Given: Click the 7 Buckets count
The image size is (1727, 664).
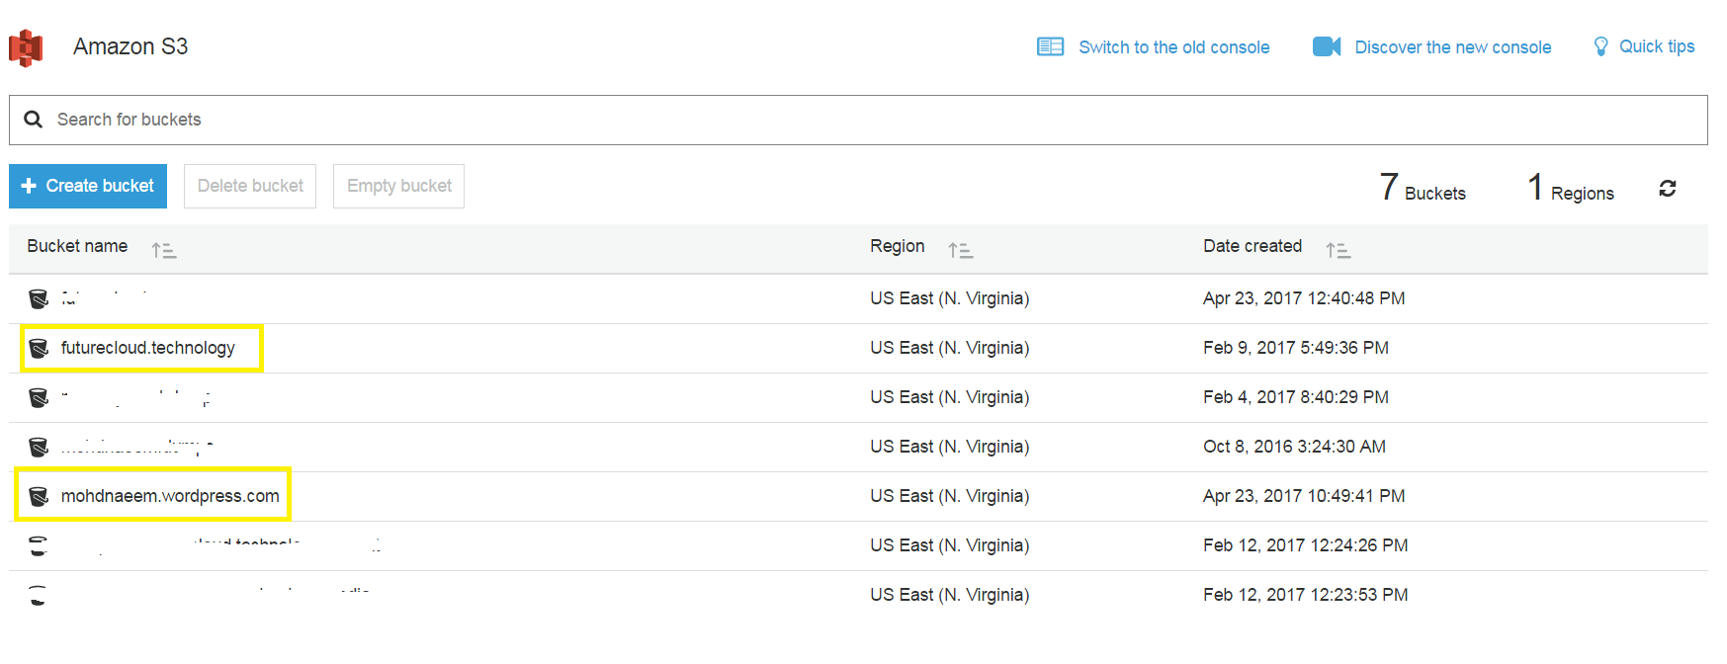Looking at the screenshot, I should [1423, 187].
